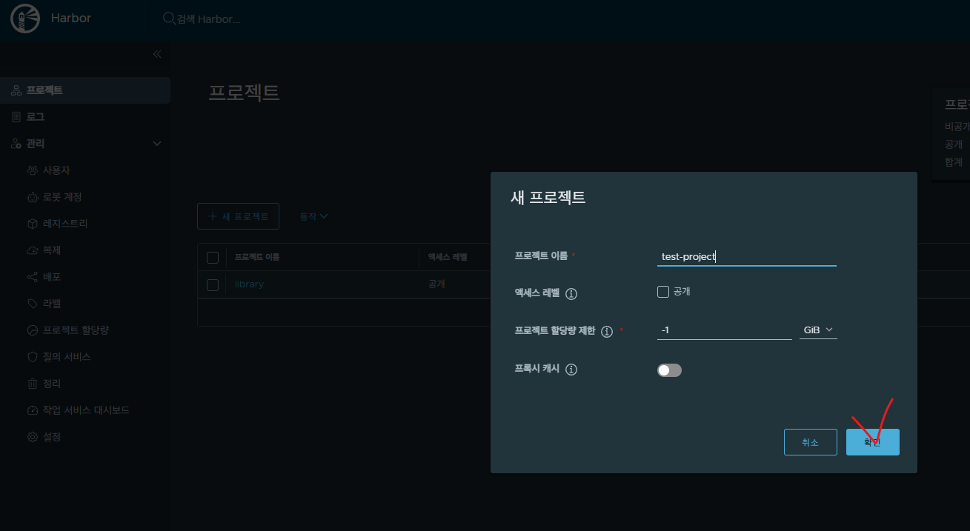
Task: Open the GiB unit dropdown
Action: click(818, 330)
